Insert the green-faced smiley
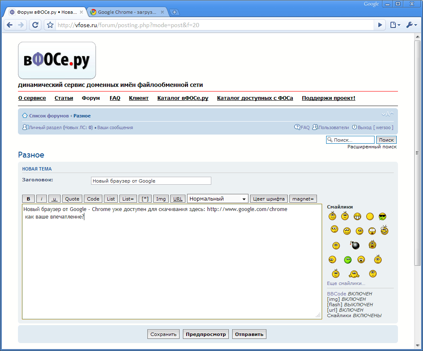Viewport: 423px width, 351px height. point(348,260)
